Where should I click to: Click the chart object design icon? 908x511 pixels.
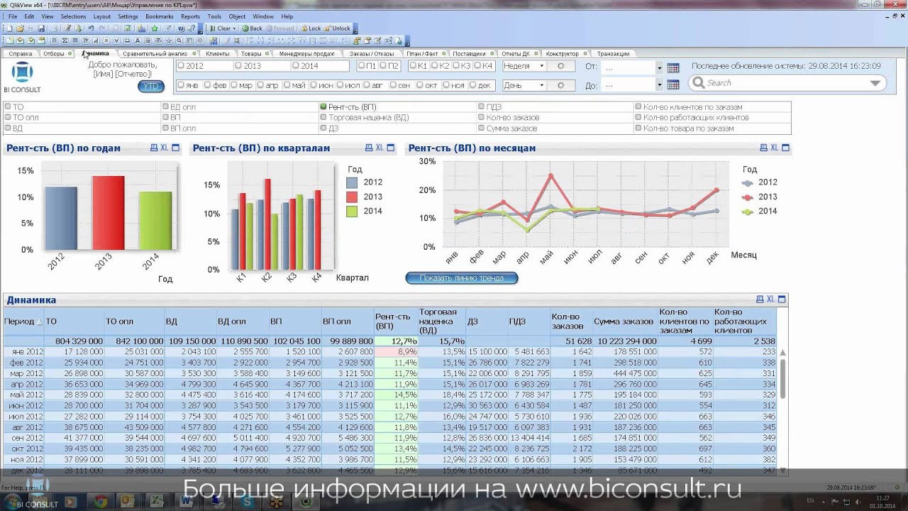pyautogui.click(x=95, y=40)
